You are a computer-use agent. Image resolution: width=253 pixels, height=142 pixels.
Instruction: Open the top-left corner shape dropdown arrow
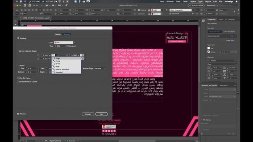coord(56,55)
